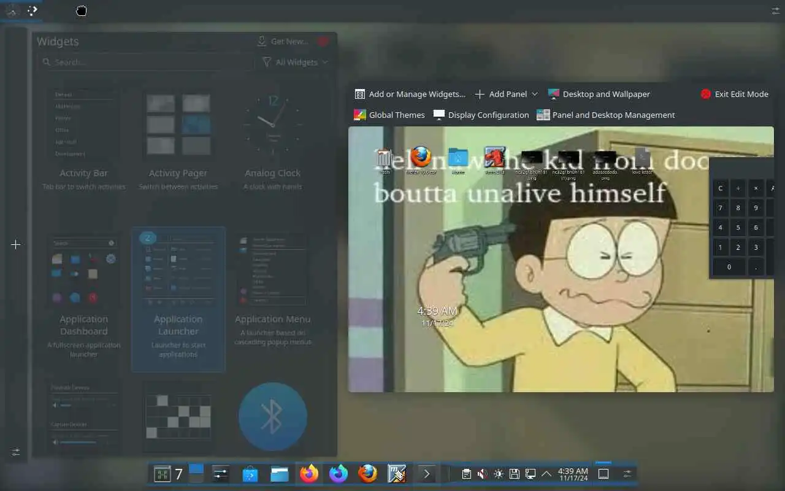Open the Firefox icon on the desktop preview

[x=421, y=159]
